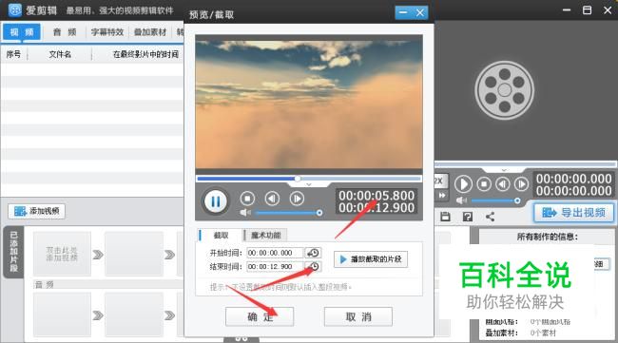Switch to the 魔术功能 tab
This screenshot has height=343, width=618.
tap(265, 235)
